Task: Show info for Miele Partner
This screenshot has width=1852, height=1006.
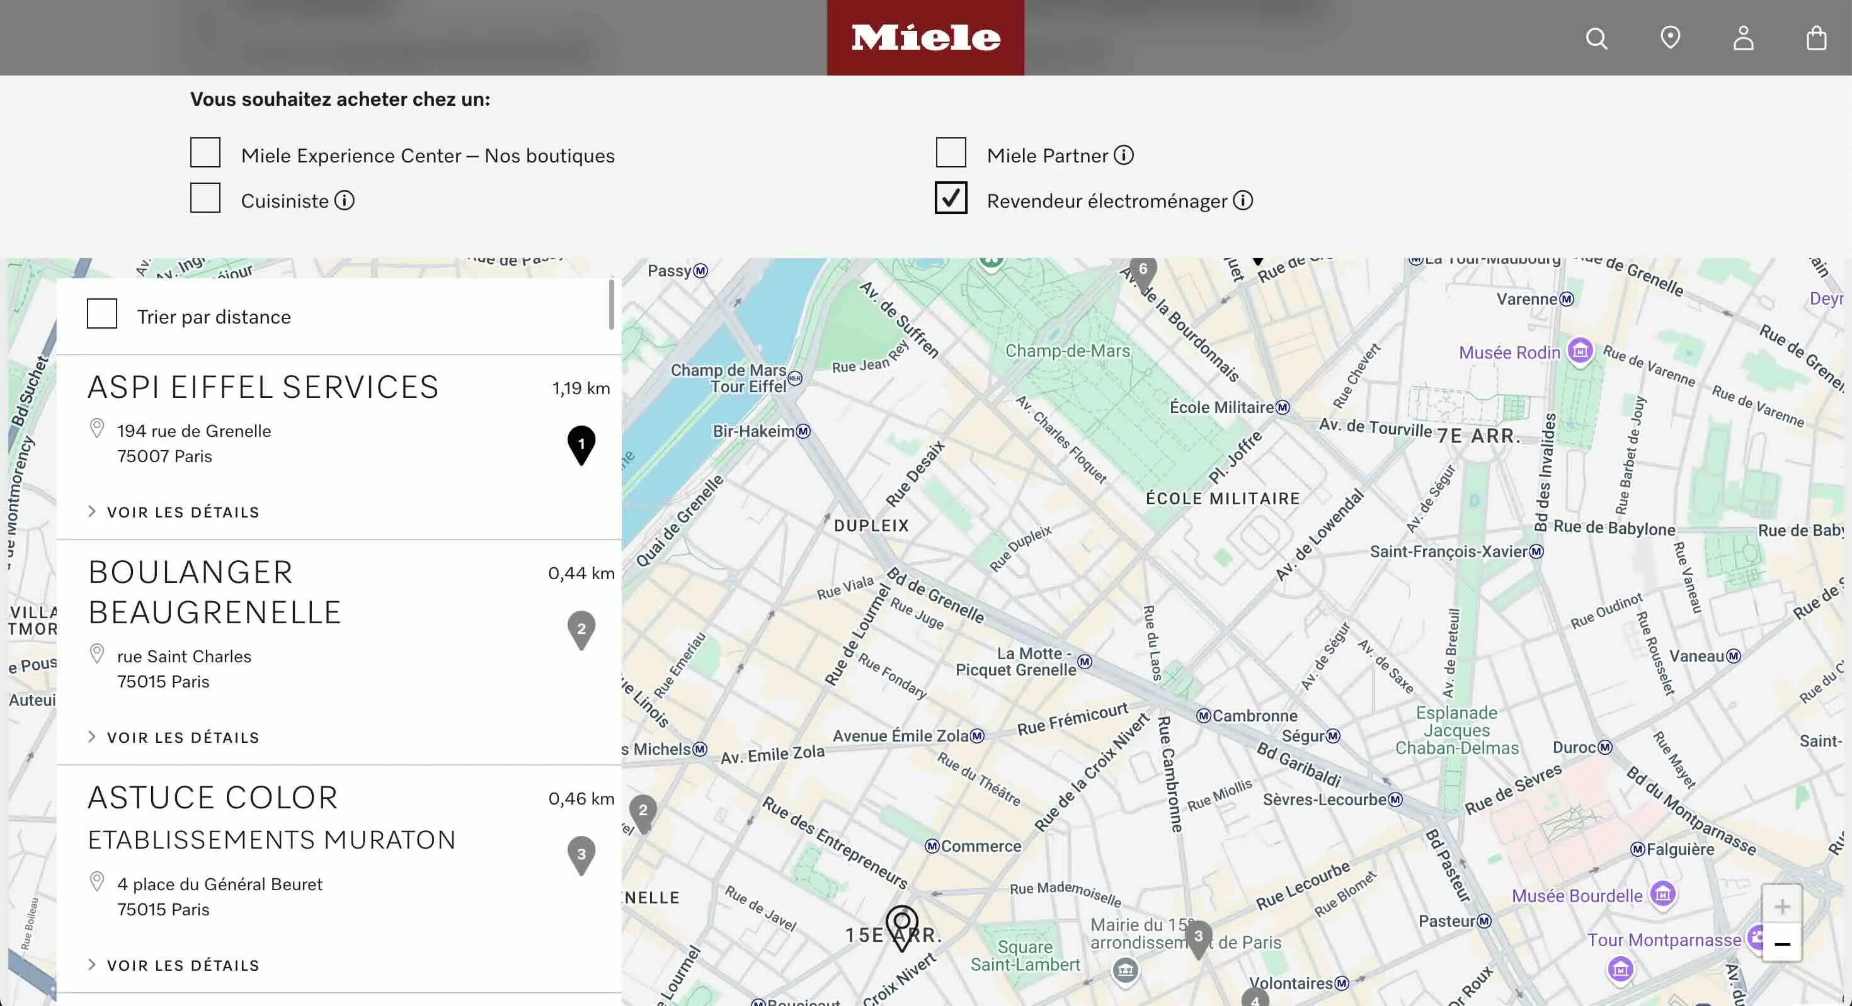Action: tap(1124, 155)
